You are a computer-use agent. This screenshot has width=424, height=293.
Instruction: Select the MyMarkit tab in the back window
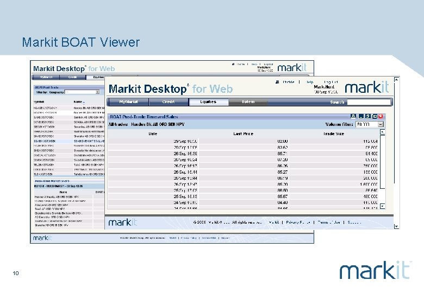(46, 77)
